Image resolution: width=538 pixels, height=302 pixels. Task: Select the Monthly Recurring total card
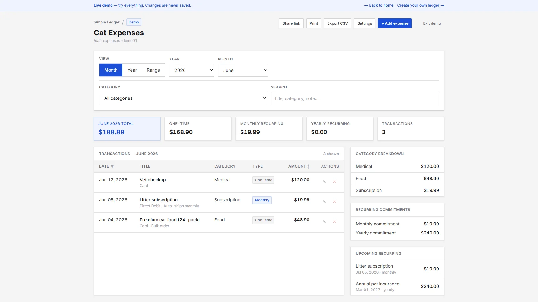(x=269, y=129)
